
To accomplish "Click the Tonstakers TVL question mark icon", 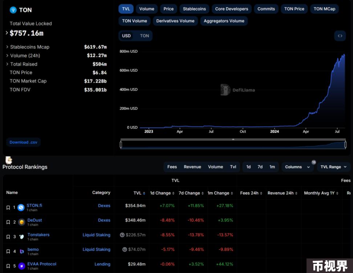I will coord(122,235).
